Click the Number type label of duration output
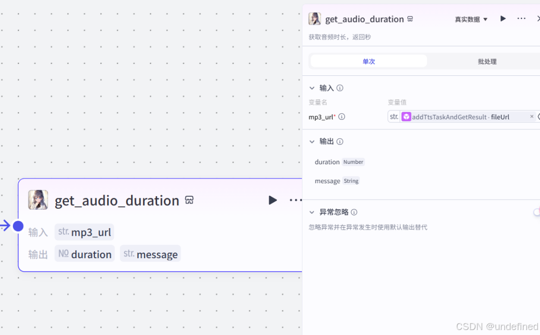 (353, 162)
